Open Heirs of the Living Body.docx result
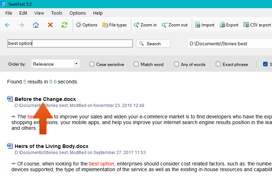 pos(52,146)
